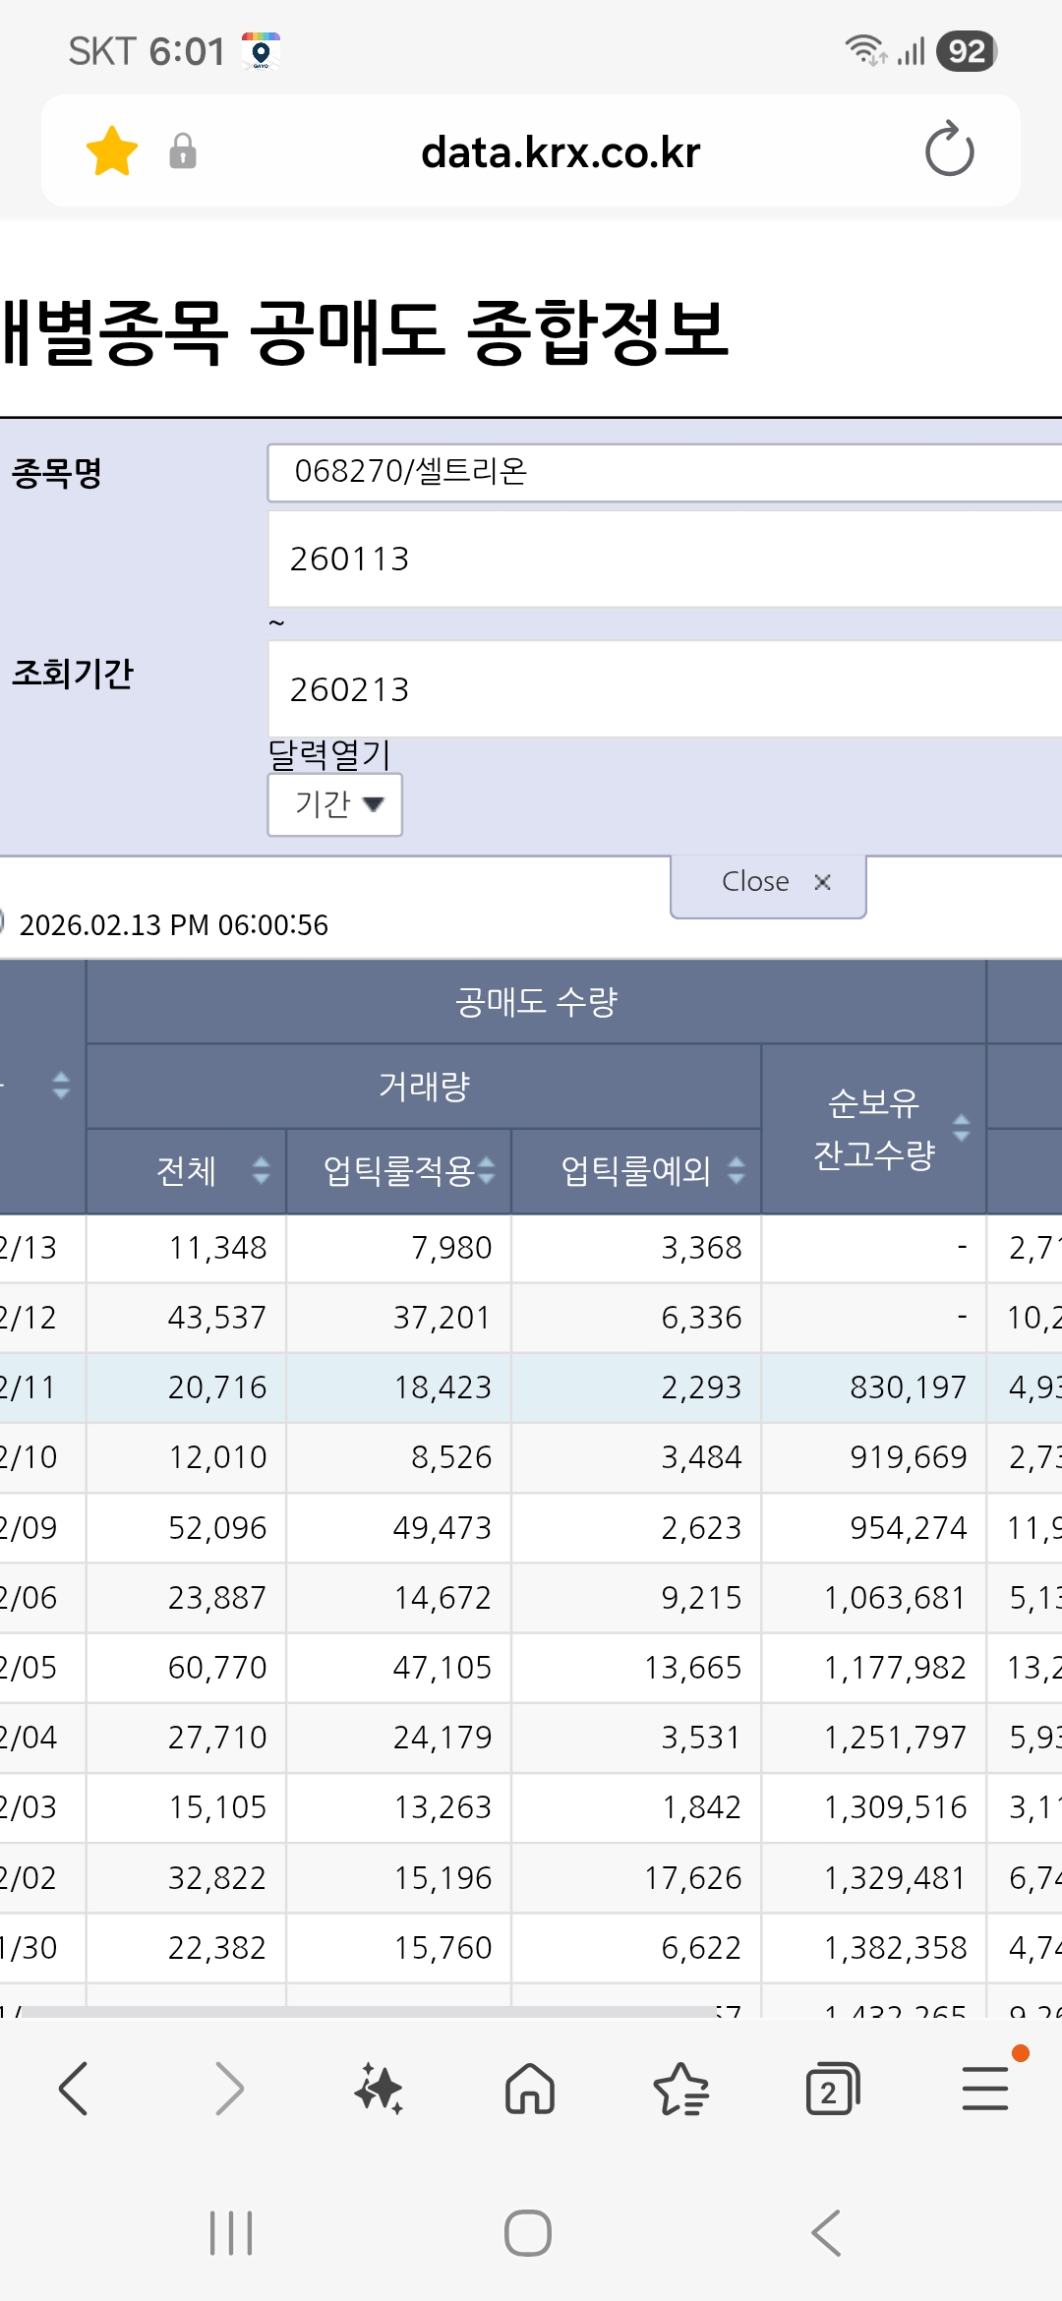Open the tabs switcher showing 2

(832, 2089)
